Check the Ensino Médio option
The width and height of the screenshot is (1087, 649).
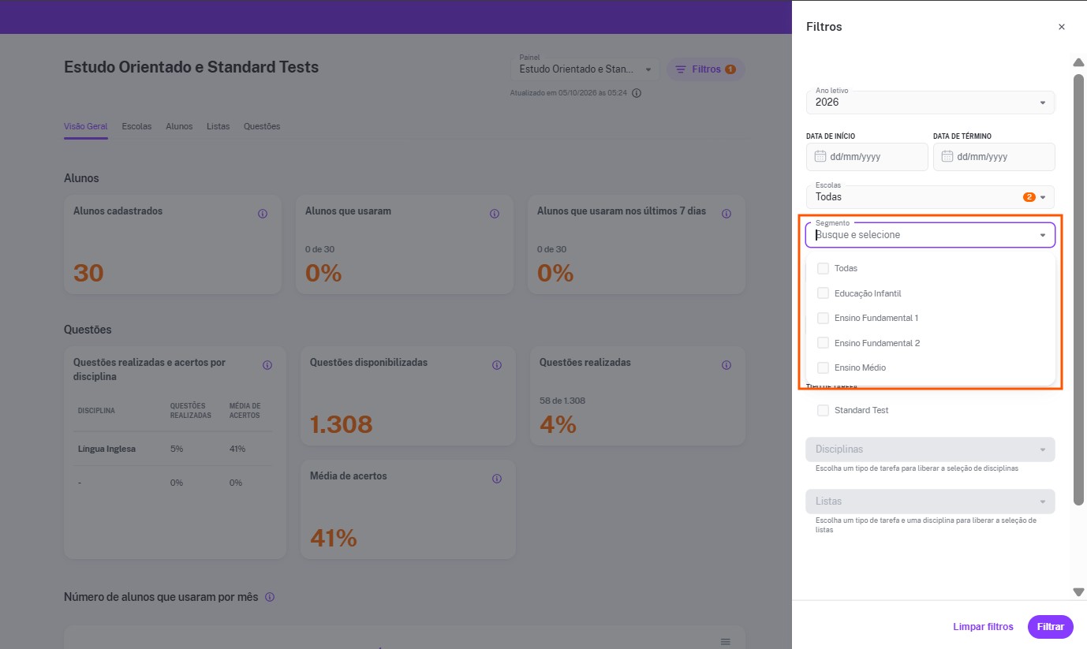(x=824, y=367)
